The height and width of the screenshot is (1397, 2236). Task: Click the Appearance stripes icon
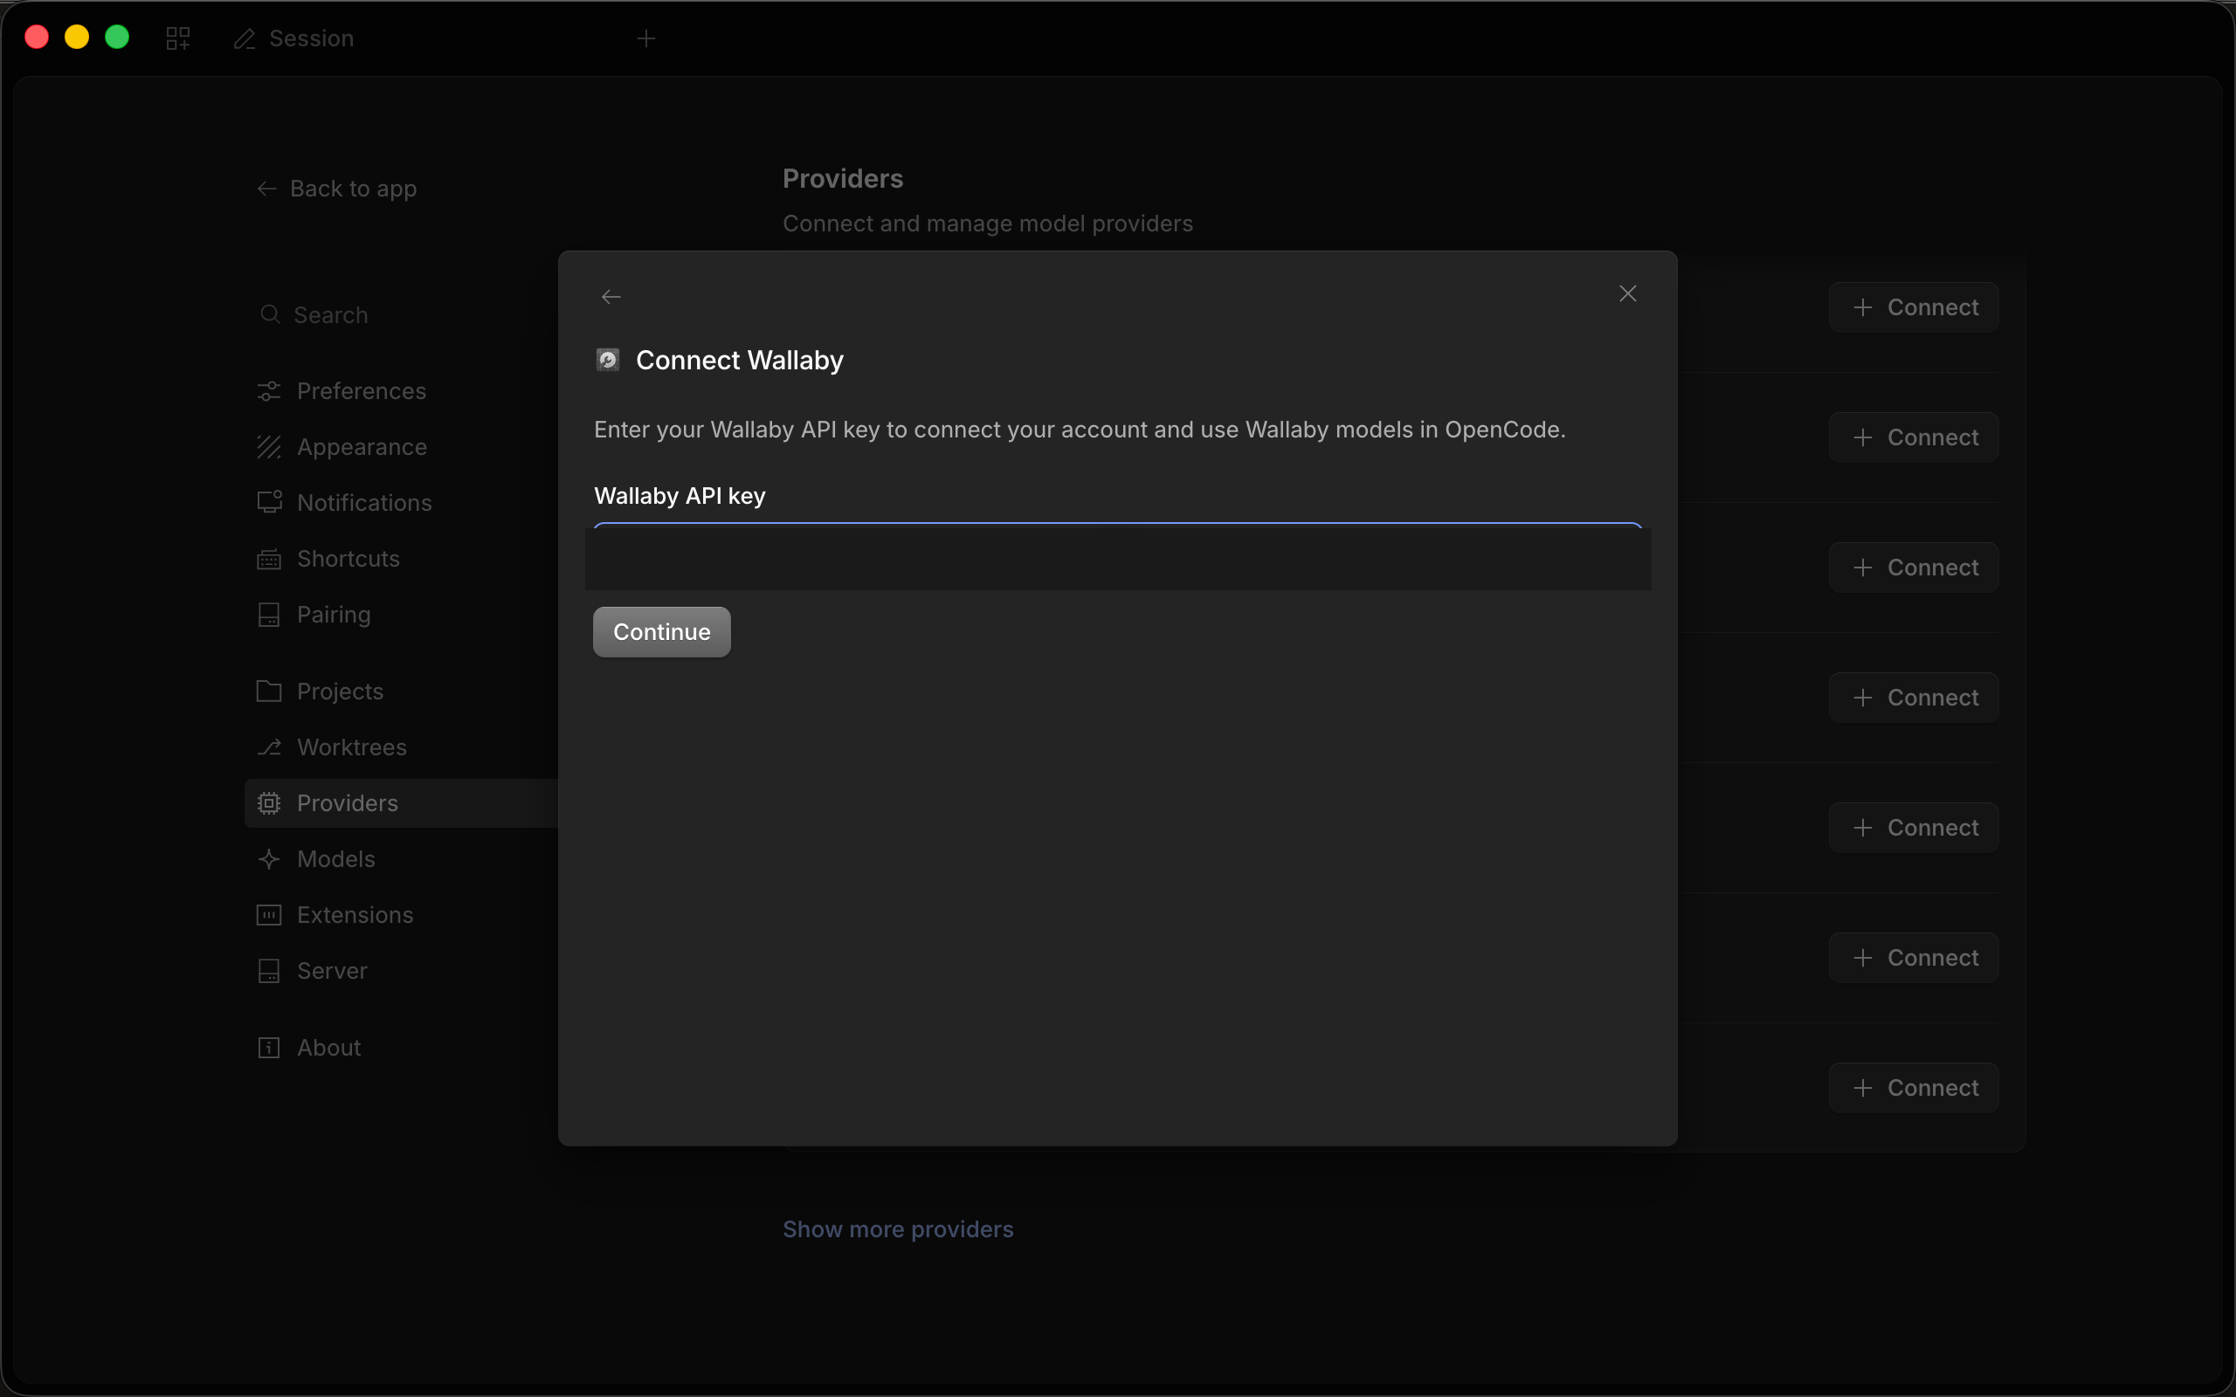pos(269,447)
